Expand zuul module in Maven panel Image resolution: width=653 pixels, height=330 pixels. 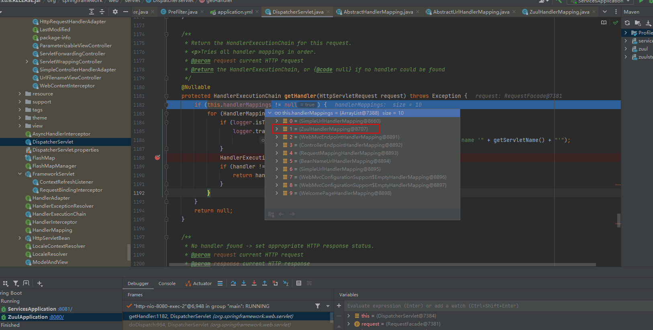(x=626, y=49)
